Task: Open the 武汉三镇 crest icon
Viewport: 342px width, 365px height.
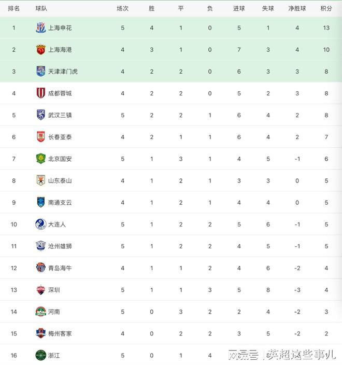Action: [x=41, y=115]
